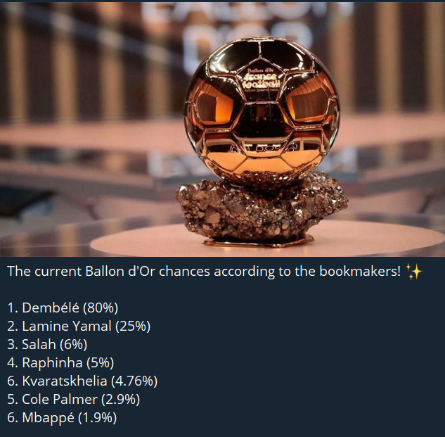Click the Kvaratskhelia entry
445x437 pixels.
point(82,381)
